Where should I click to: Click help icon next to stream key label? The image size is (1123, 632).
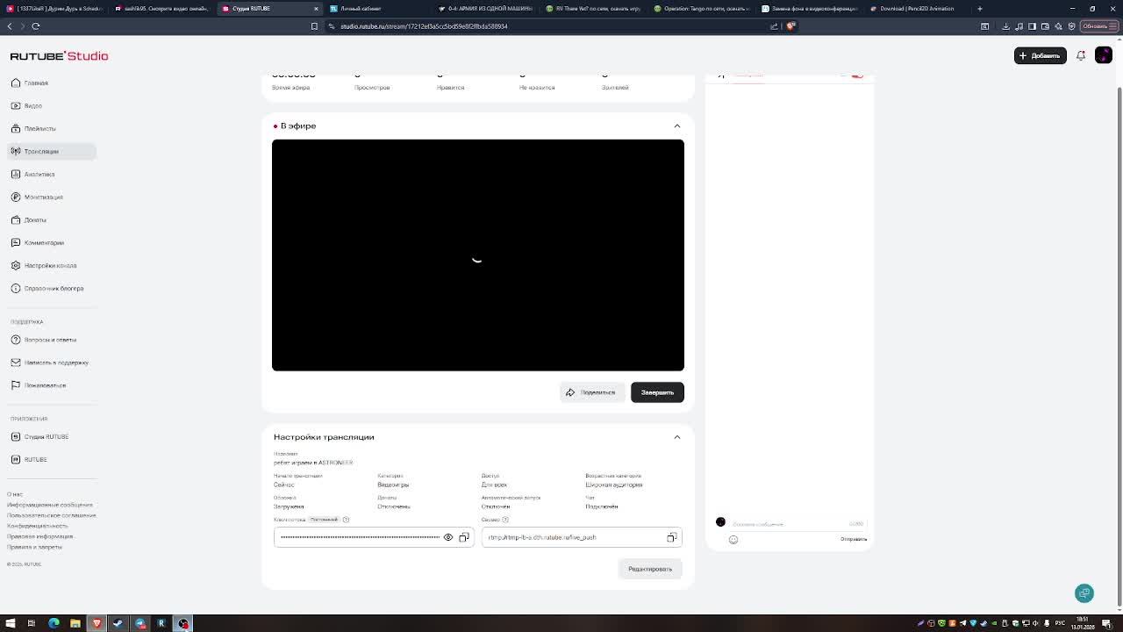[346, 520]
